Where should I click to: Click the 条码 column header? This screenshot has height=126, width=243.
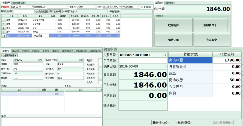25,16
